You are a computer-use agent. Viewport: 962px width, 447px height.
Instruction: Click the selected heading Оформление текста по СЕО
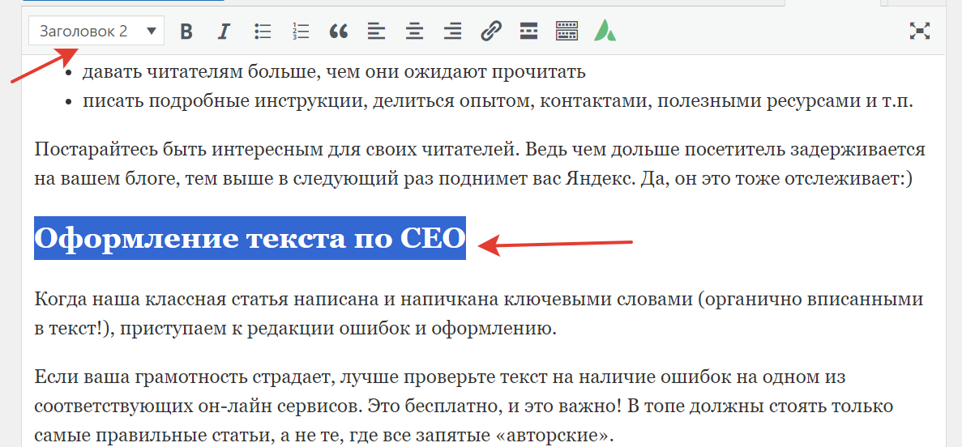pyautogui.click(x=250, y=238)
